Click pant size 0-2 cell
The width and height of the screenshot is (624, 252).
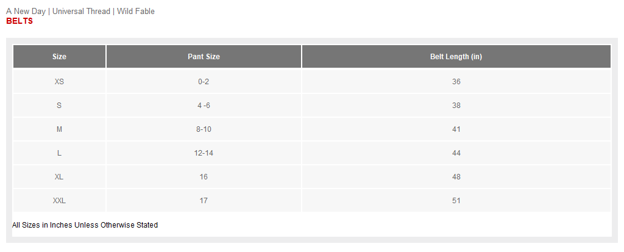[x=204, y=82]
